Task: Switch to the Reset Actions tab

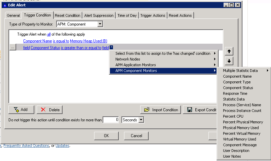Action: [180, 15]
